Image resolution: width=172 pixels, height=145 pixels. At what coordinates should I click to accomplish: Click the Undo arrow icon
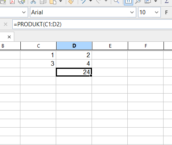tap(83, 2)
